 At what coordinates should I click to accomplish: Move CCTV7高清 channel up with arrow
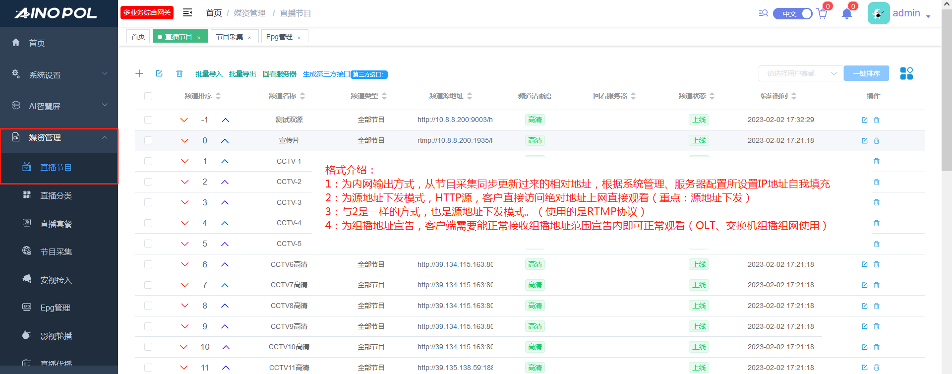pyautogui.click(x=225, y=285)
